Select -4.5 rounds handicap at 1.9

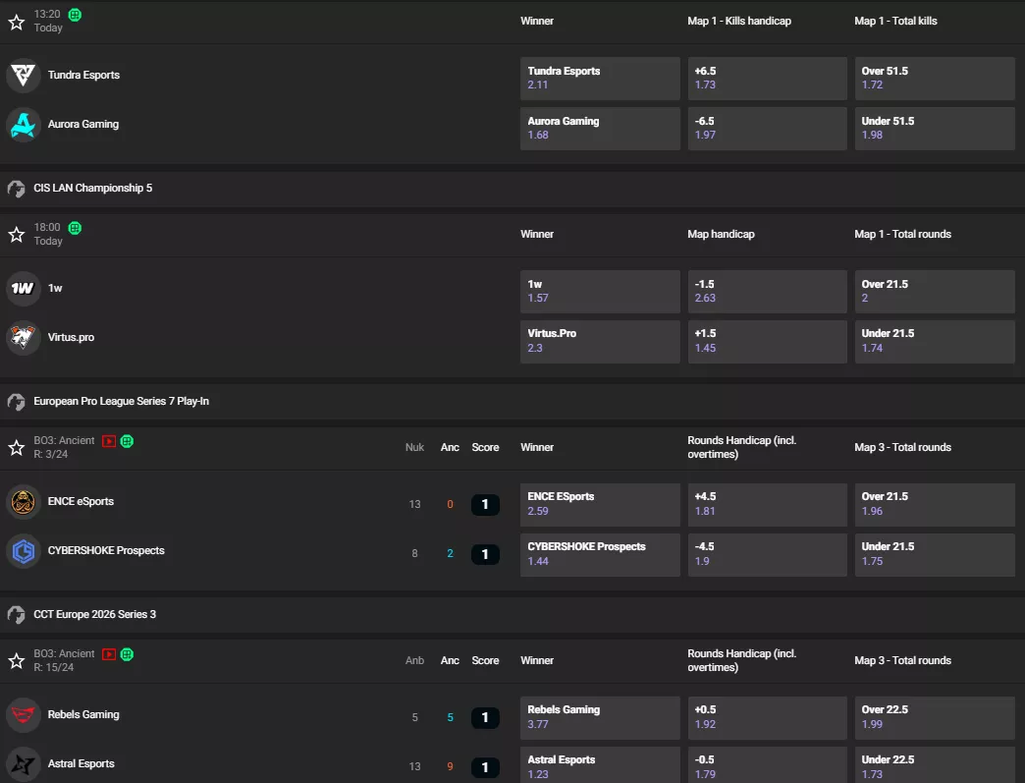pos(768,555)
